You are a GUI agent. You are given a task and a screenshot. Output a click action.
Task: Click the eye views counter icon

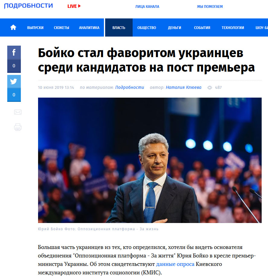[x=210, y=88]
